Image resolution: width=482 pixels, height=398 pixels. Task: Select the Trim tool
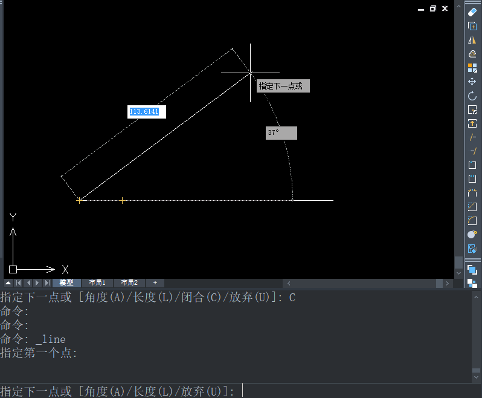pos(472,137)
